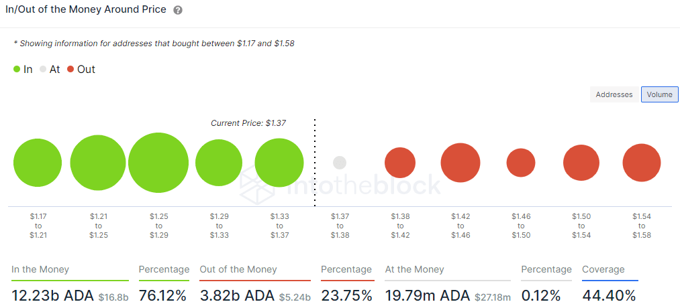This screenshot has width=680, height=304.
Task: Click the Coverage heading
Action: [603, 269]
